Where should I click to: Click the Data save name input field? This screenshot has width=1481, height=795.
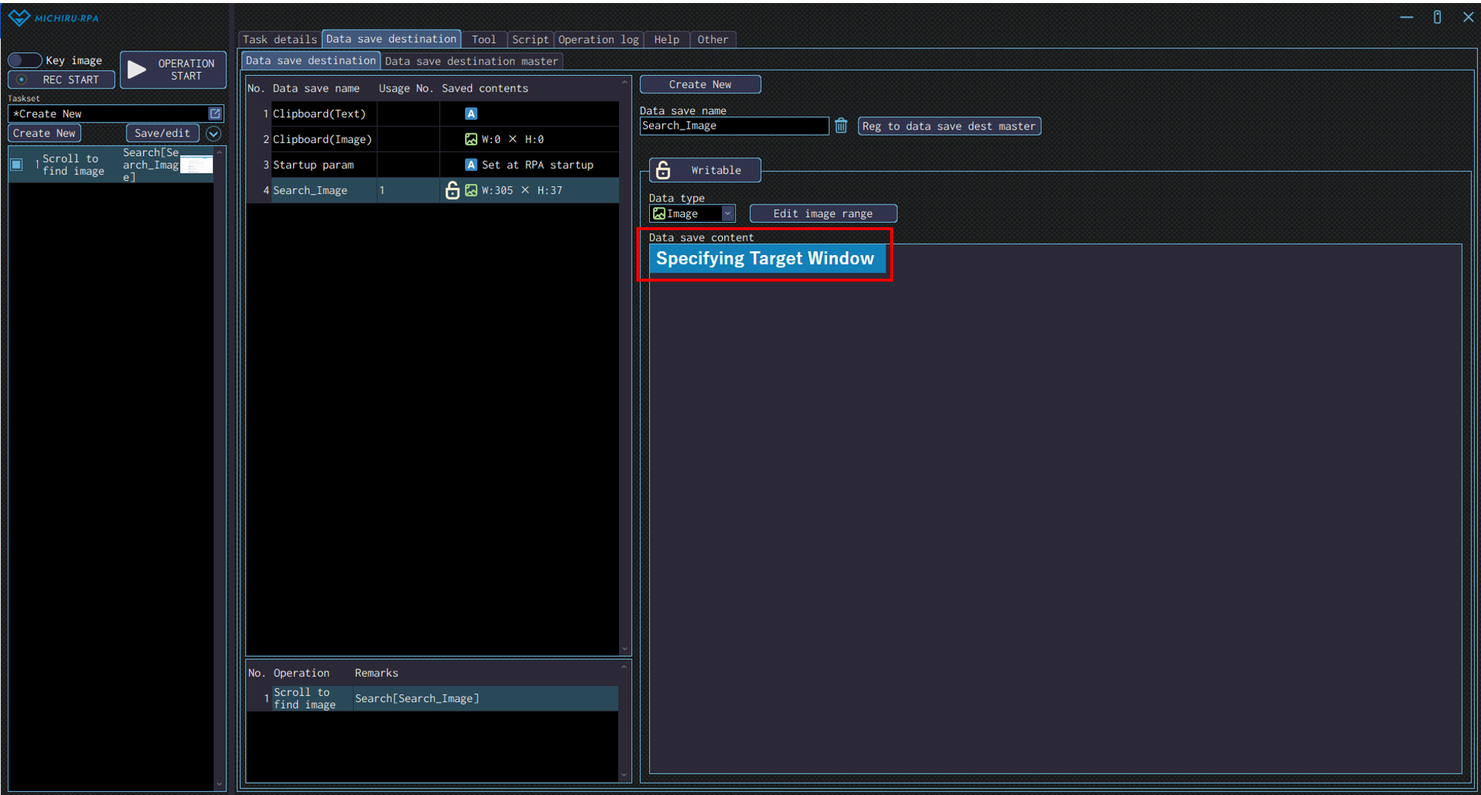tap(733, 126)
